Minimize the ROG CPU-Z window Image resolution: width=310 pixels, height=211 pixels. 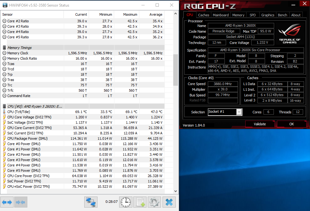tap(293, 4)
